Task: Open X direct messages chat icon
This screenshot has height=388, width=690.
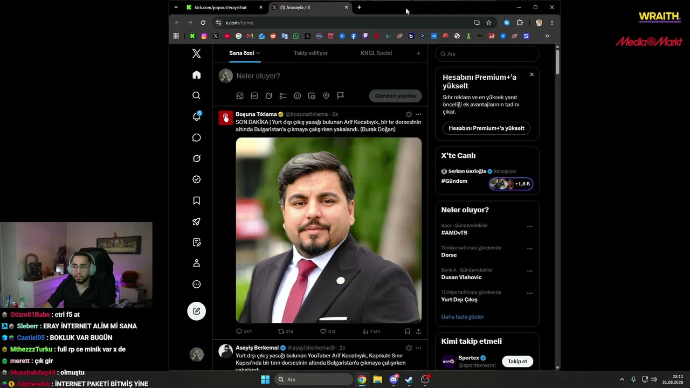Action: coord(196,137)
